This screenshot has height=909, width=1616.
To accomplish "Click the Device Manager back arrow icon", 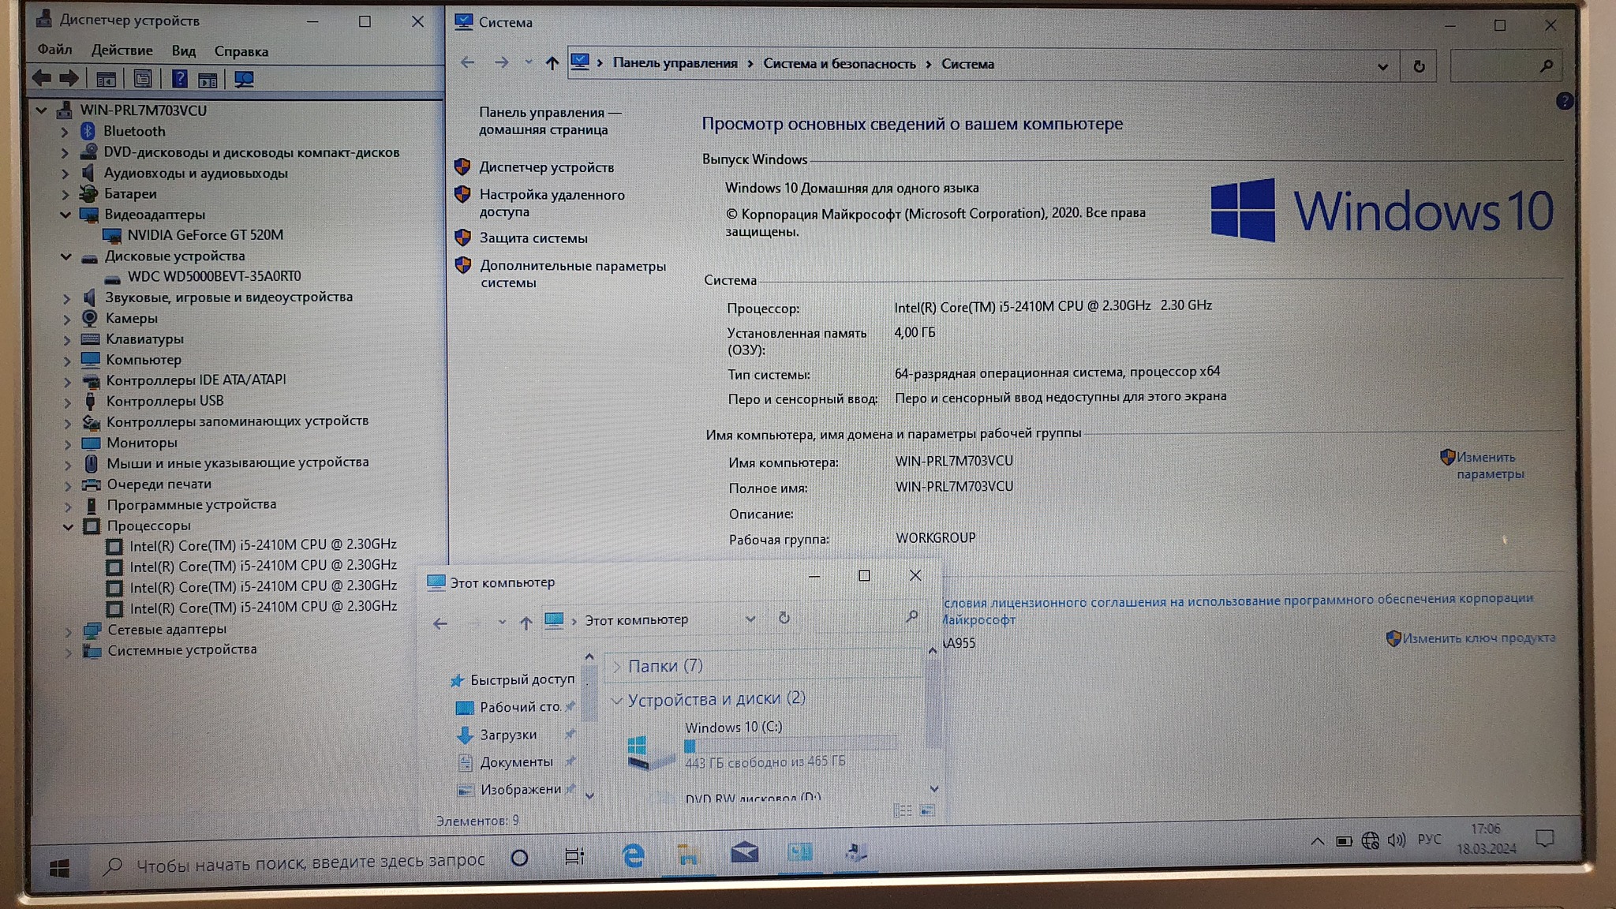I will (42, 78).
